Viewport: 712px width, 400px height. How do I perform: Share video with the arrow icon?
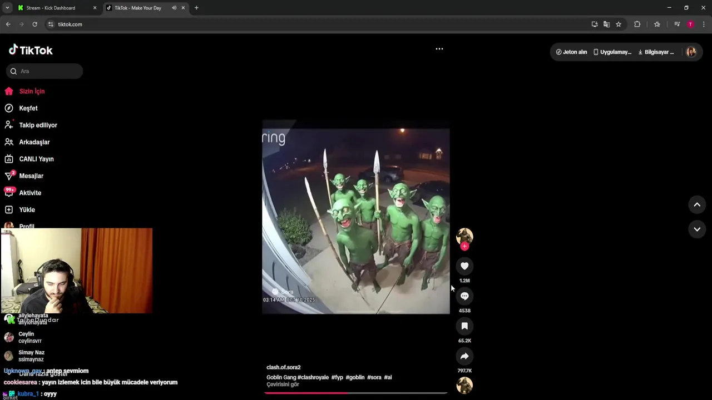click(x=464, y=356)
